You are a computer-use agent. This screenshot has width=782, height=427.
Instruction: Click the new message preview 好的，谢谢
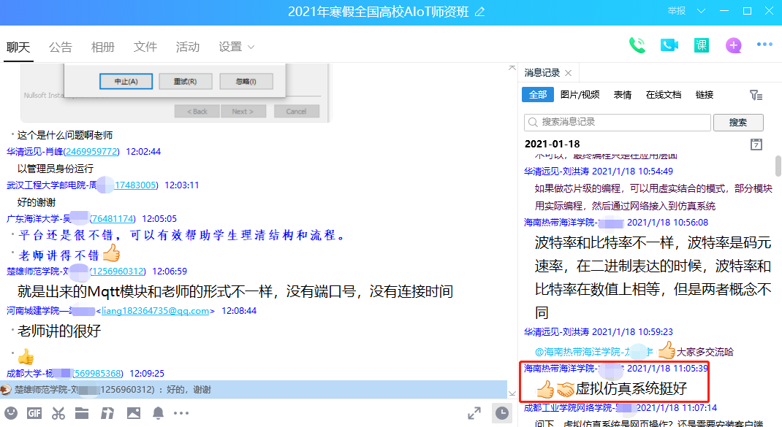[x=254, y=390]
